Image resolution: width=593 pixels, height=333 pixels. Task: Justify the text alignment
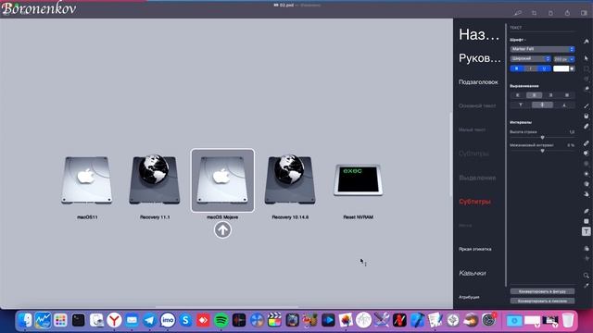click(567, 95)
